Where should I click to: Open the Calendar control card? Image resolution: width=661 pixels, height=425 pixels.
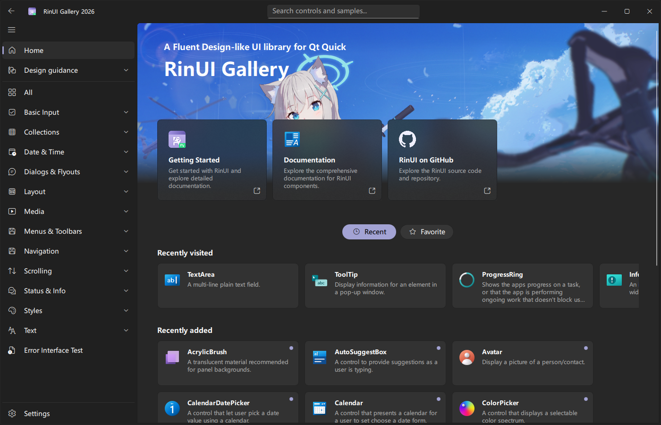[375, 408]
